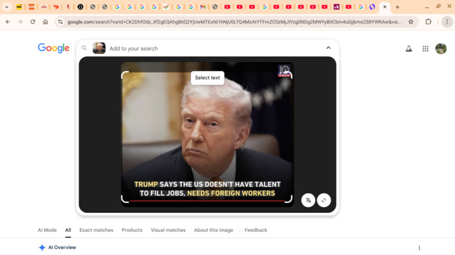Click the Google logo
The width and height of the screenshot is (455, 255).
(53, 48)
